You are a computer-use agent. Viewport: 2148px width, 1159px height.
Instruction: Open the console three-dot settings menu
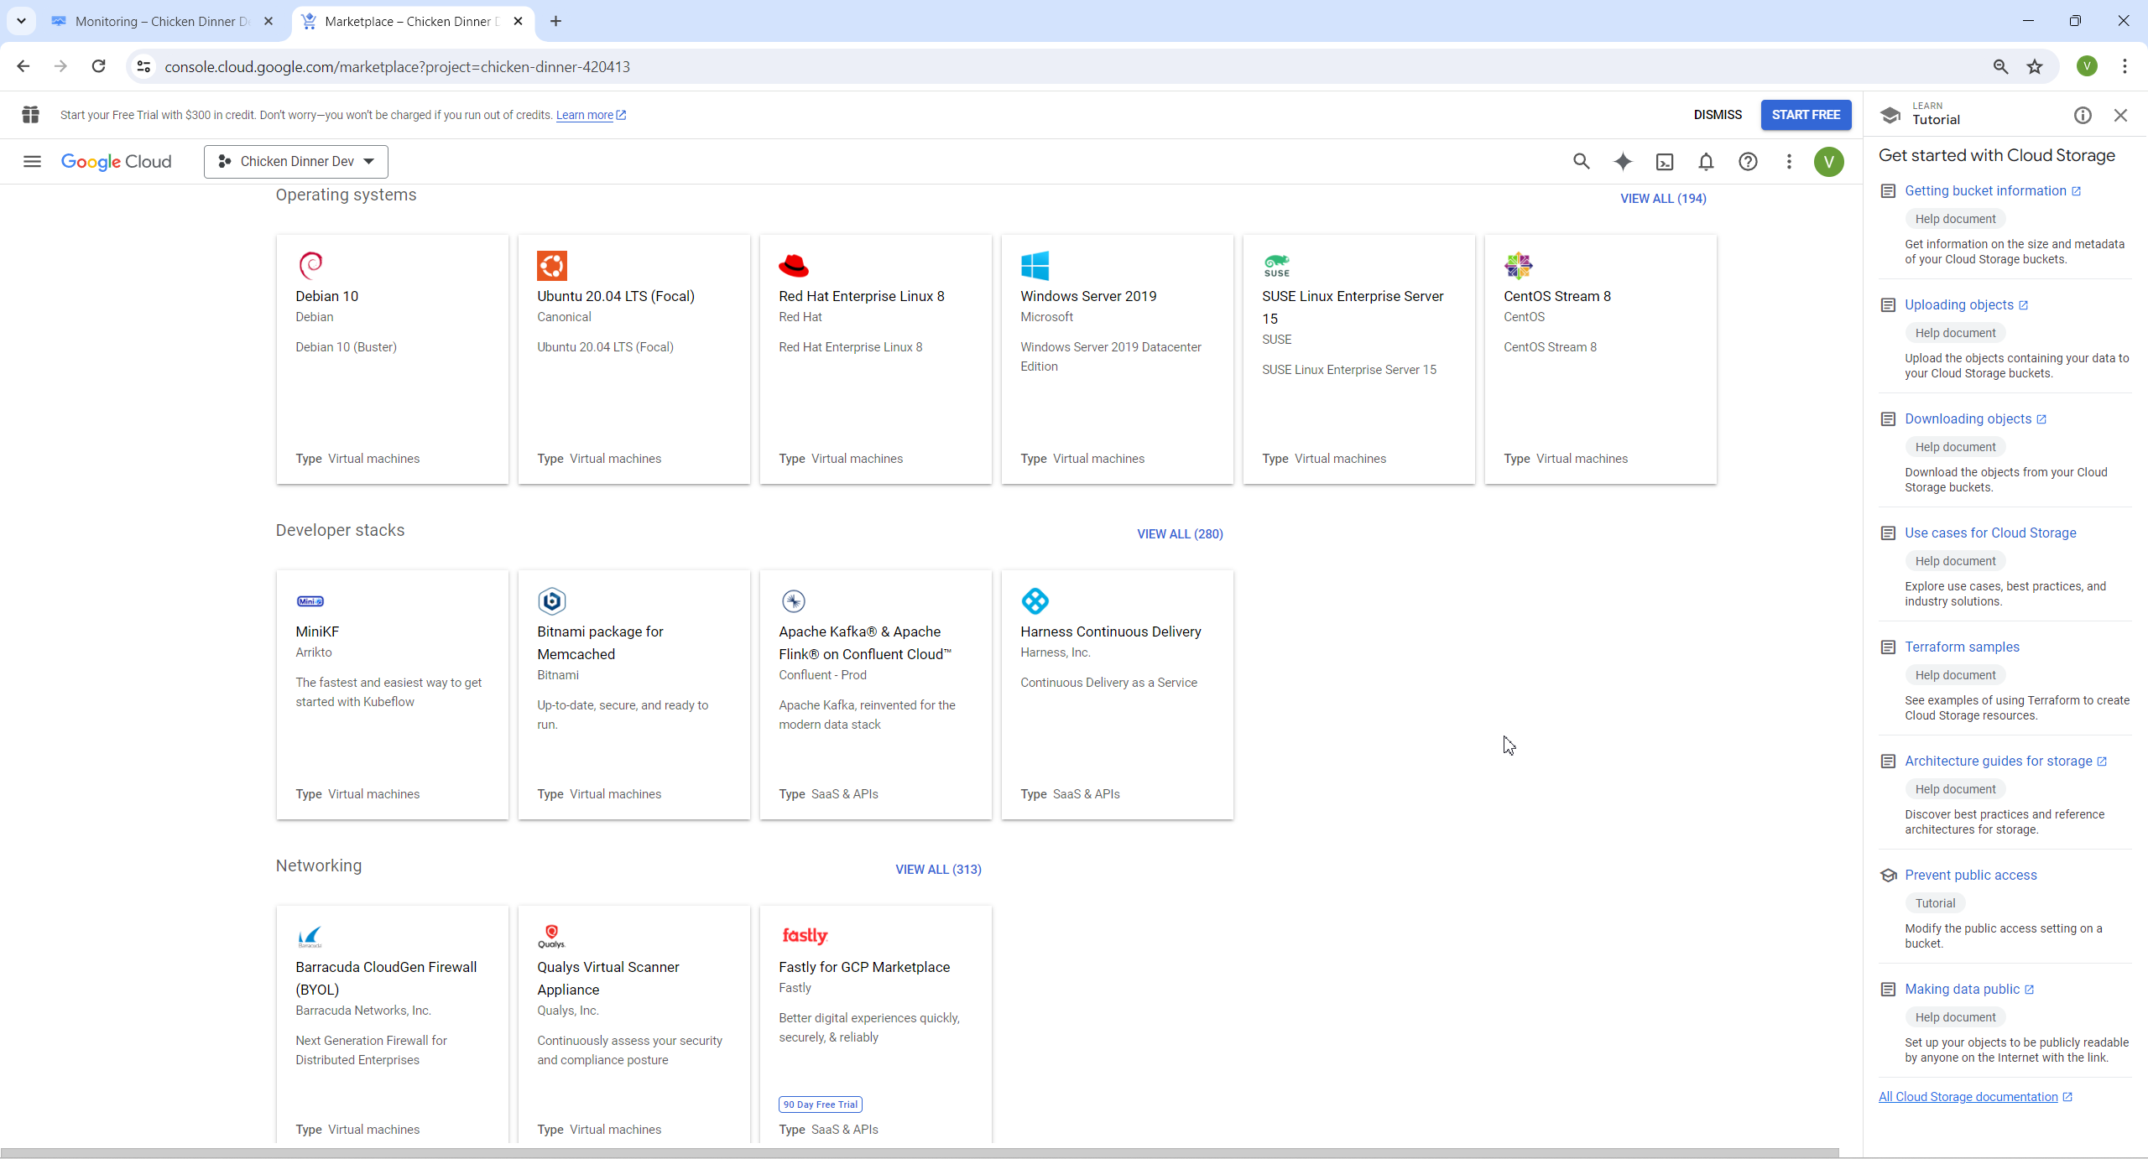coord(1789,162)
